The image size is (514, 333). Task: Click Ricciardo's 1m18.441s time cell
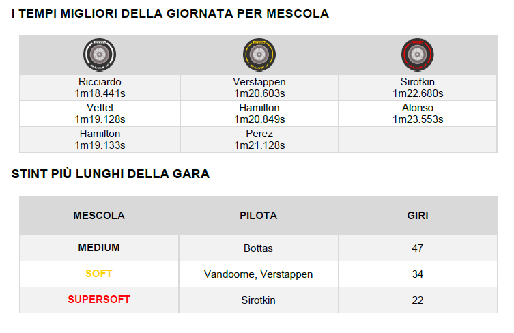click(x=100, y=87)
